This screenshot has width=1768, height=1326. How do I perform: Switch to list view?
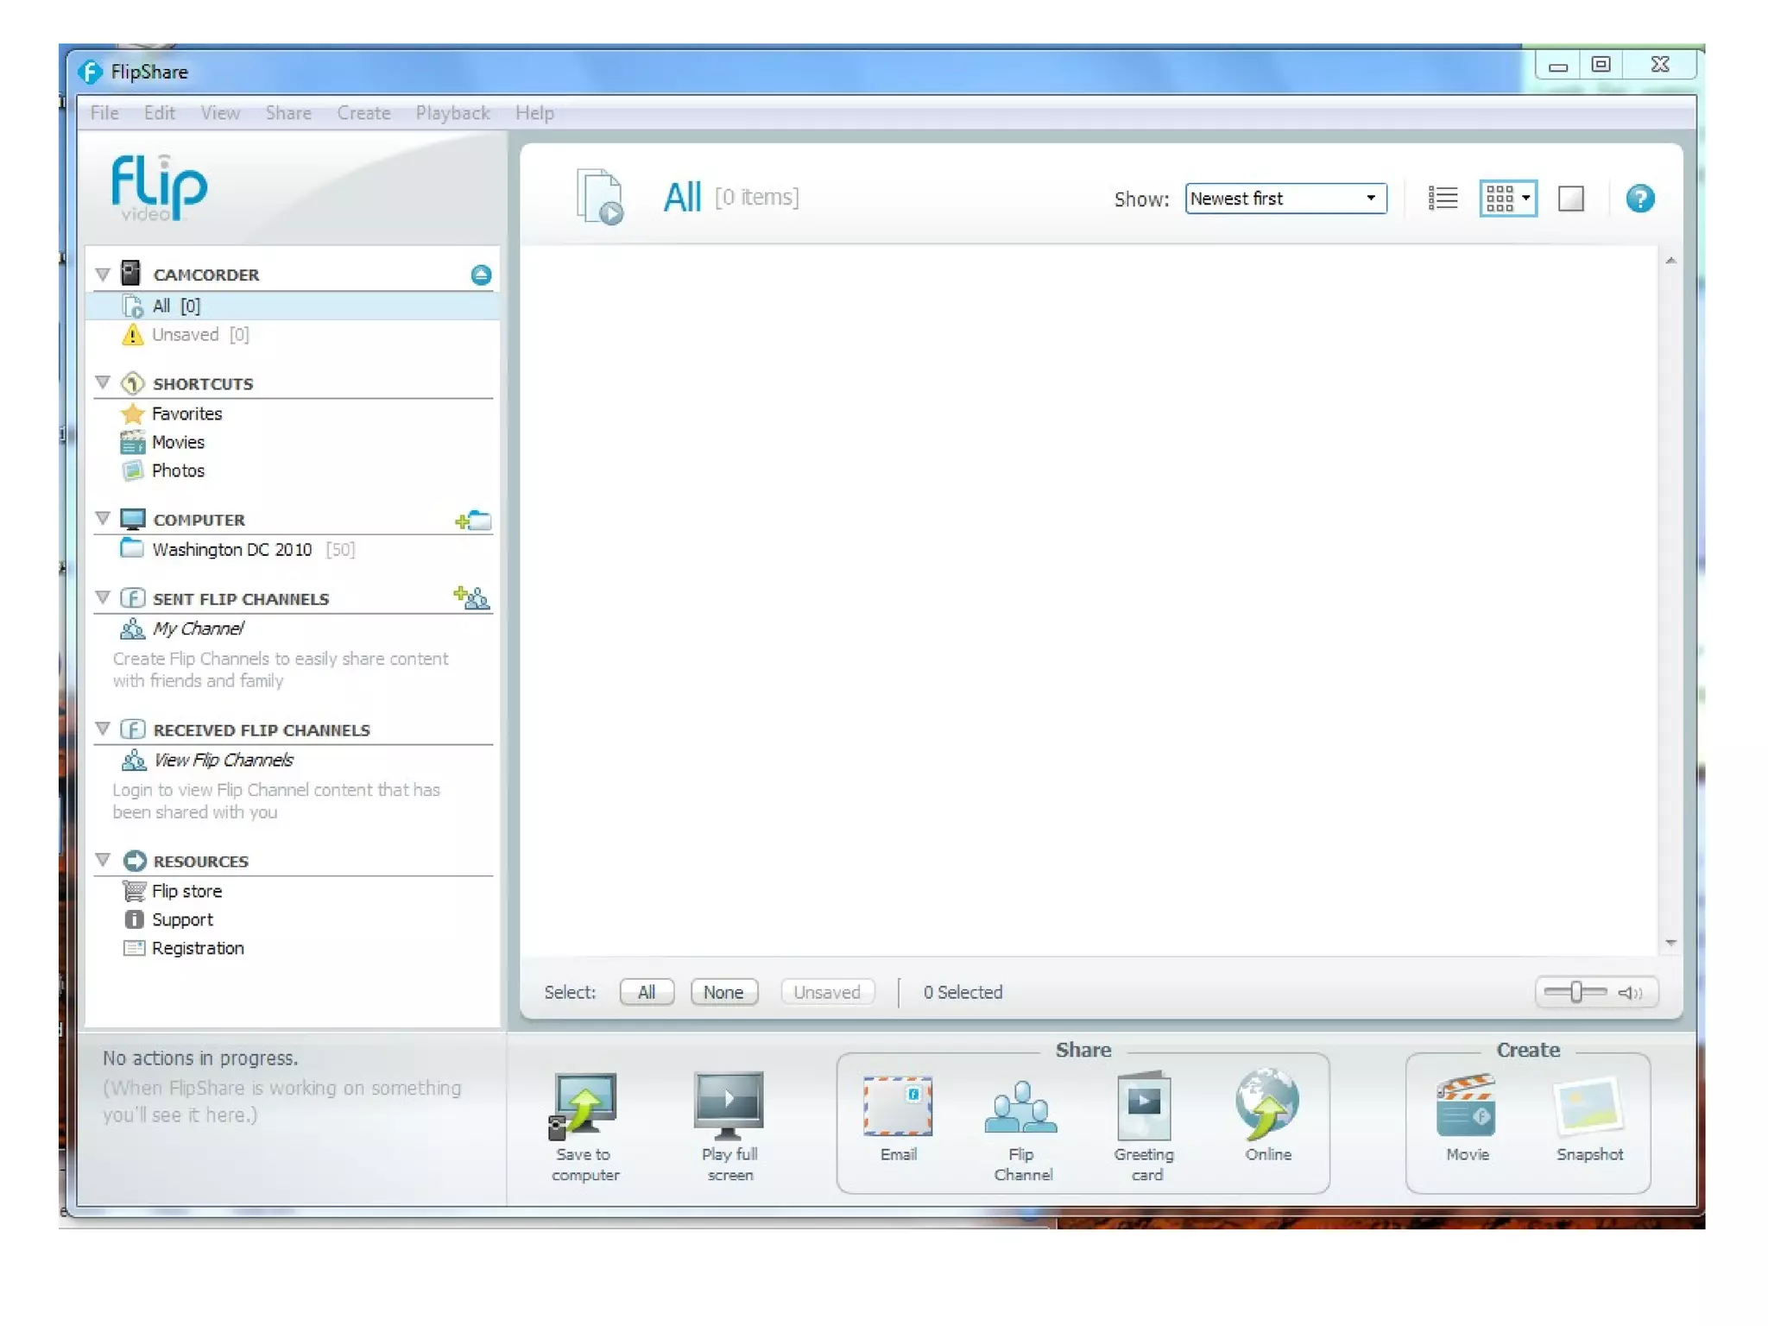[x=1443, y=199]
